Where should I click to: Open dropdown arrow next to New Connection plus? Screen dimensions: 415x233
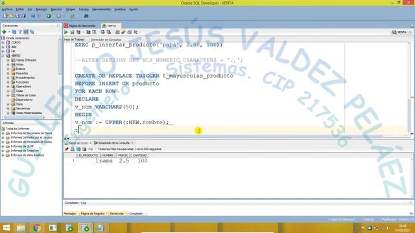[9, 32]
